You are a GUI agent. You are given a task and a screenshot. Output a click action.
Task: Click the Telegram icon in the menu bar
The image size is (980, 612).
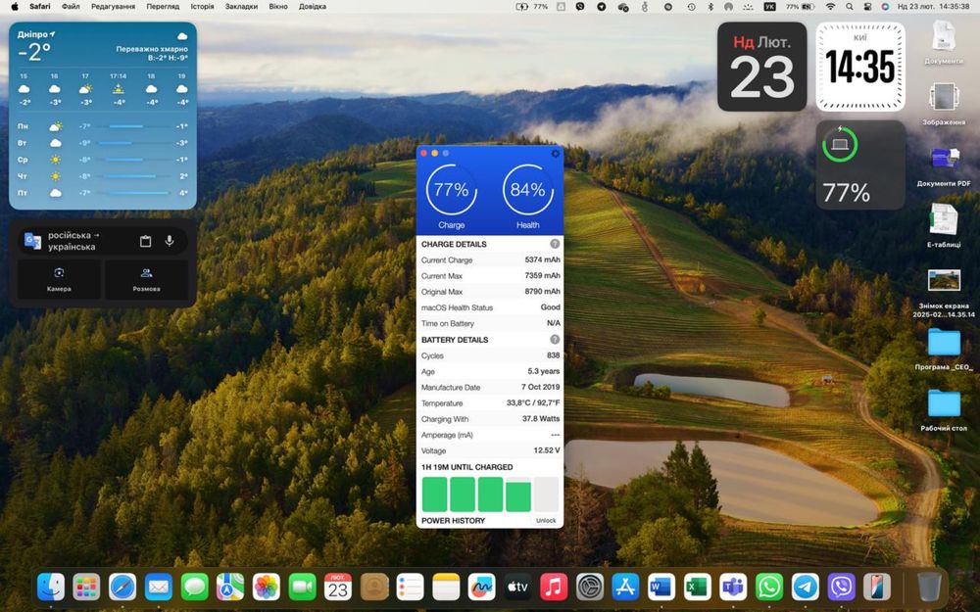(x=602, y=6)
